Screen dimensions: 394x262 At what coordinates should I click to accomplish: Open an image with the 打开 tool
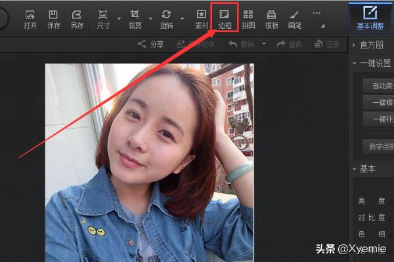tap(30, 19)
